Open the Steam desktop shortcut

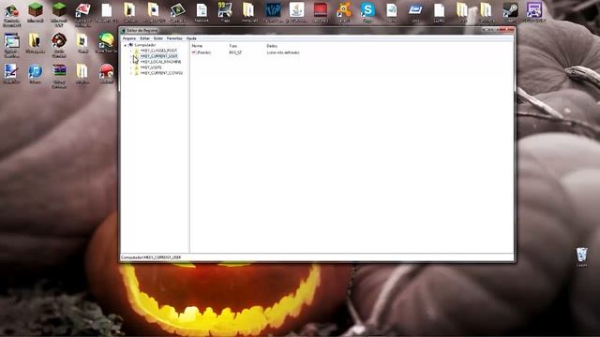pyautogui.click(x=510, y=9)
